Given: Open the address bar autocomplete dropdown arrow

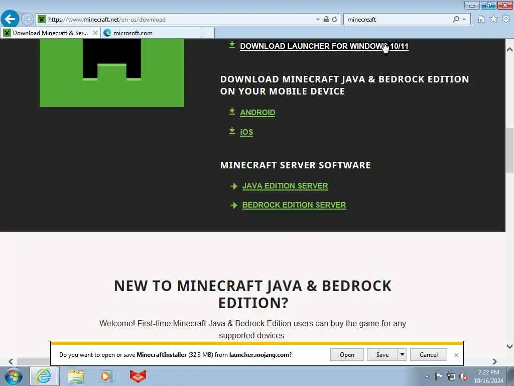Looking at the screenshot, I should point(318,20).
